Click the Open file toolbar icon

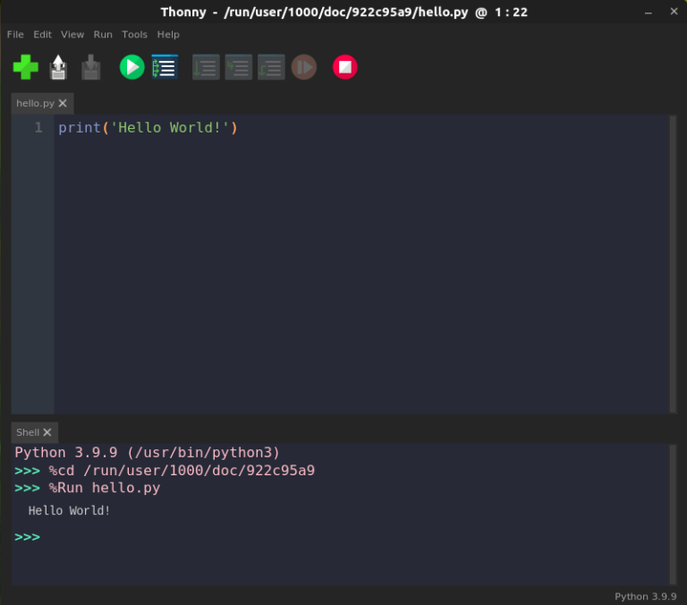point(59,67)
